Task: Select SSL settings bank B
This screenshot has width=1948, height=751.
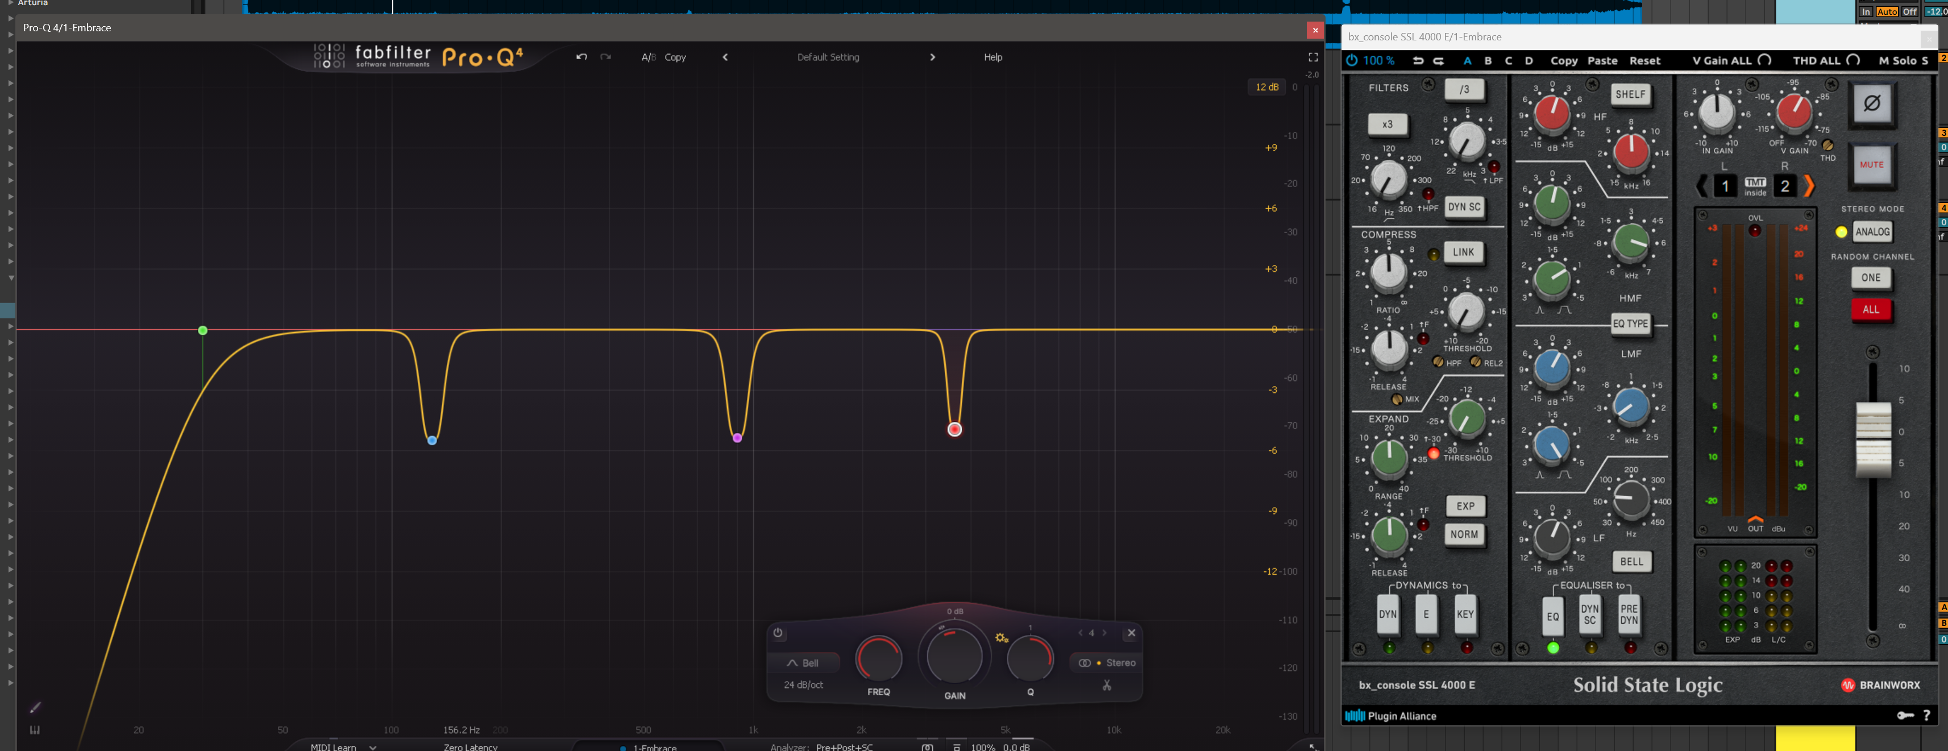Action: click(1488, 60)
